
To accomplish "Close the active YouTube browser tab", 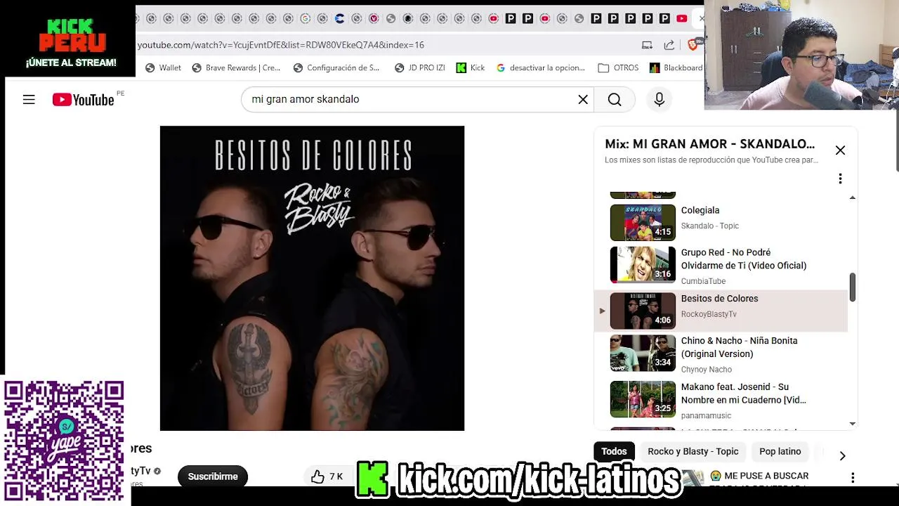I will (x=700, y=19).
